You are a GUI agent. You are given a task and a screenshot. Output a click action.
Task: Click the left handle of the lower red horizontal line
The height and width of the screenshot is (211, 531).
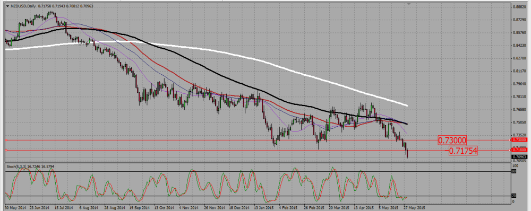[x=6, y=150]
